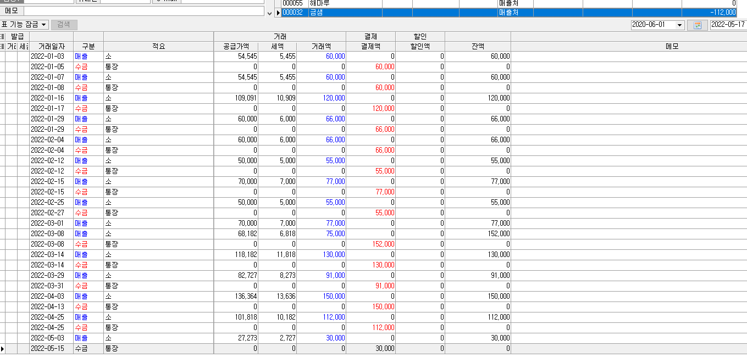Image resolution: width=747 pixels, height=363 pixels.
Task: Click the row indicator arrow of the 2022-05-15 row
Action: coord(2,348)
